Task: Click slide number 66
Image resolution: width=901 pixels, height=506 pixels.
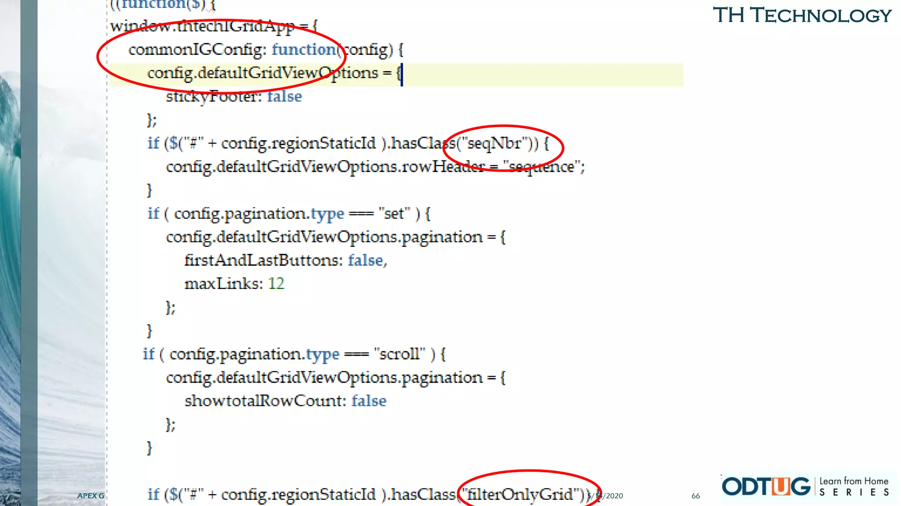Action: pos(696,496)
